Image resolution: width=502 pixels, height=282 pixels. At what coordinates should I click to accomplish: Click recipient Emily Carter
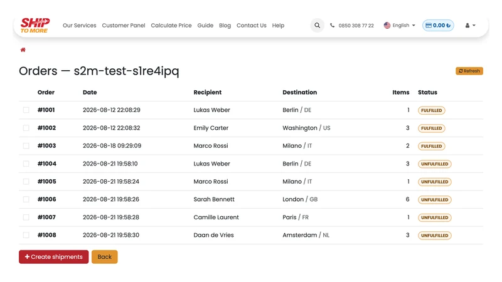pyautogui.click(x=211, y=128)
